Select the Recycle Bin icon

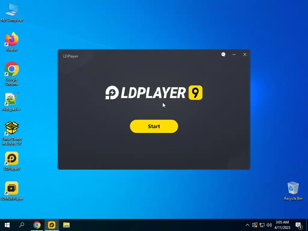tap(293, 191)
